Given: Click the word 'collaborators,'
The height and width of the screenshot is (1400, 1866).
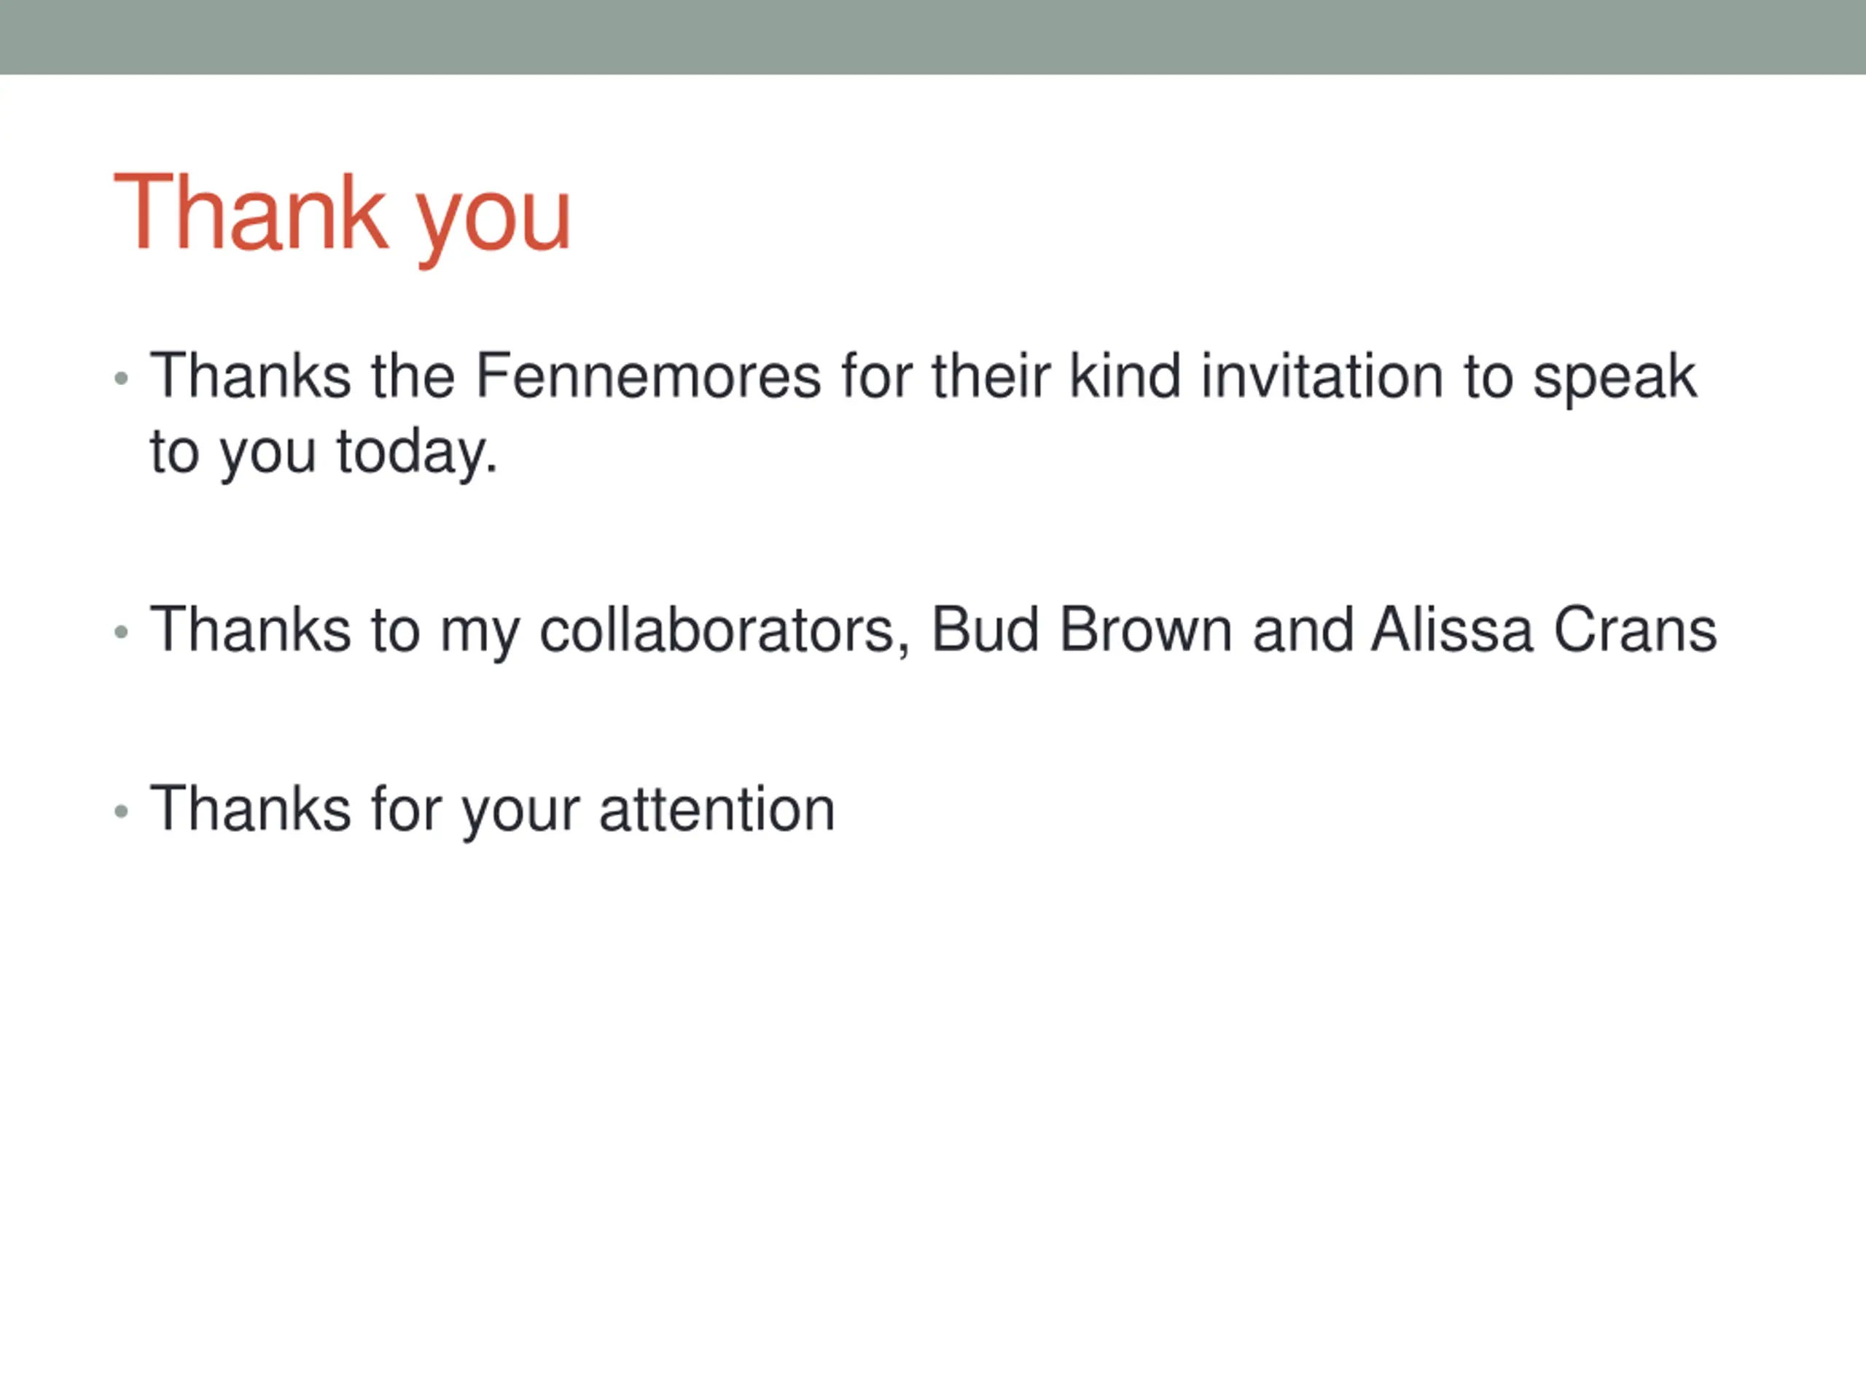Looking at the screenshot, I should [x=725, y=631].
